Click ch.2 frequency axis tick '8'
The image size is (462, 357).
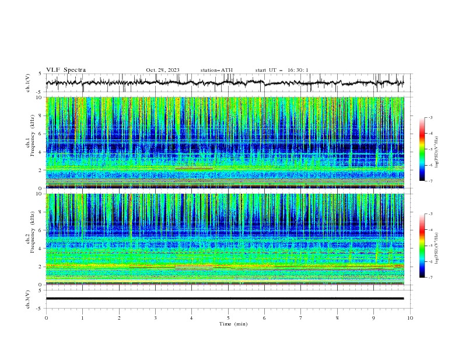(x=41, y=212)
